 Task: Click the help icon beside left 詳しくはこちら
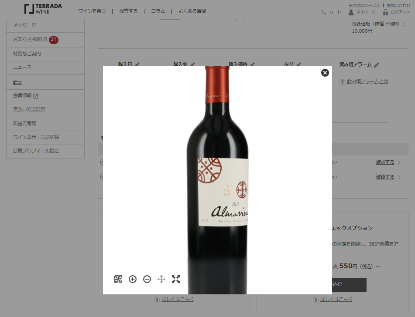[x=157, y=300]
